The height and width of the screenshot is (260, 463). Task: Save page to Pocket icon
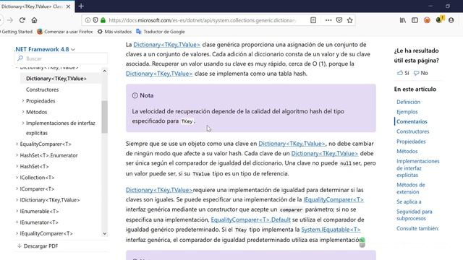[339, 20]
